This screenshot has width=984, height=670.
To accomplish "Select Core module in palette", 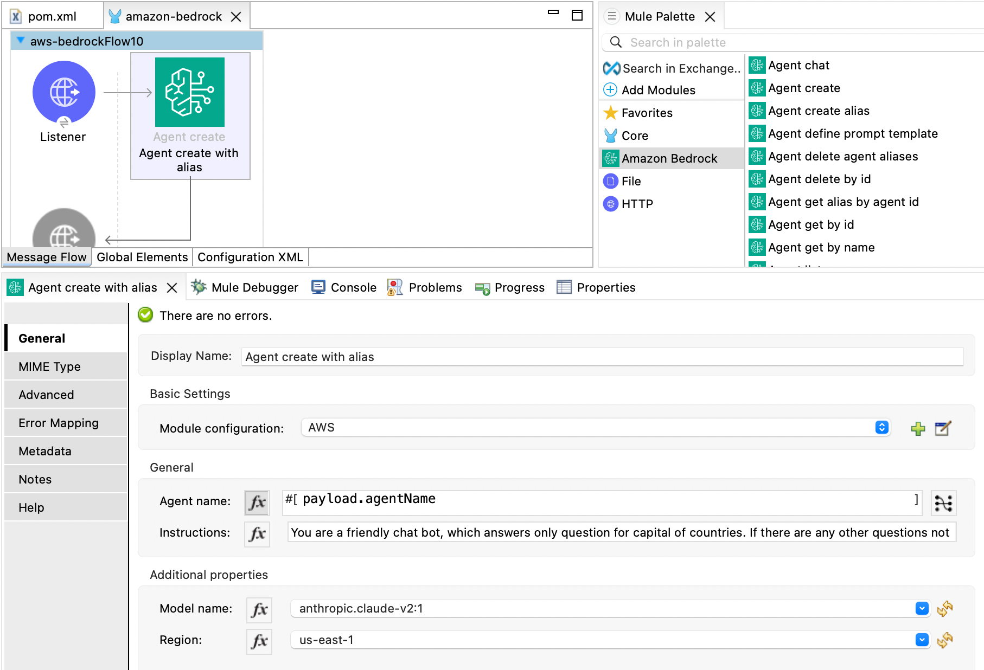I will tap(627, 136).
